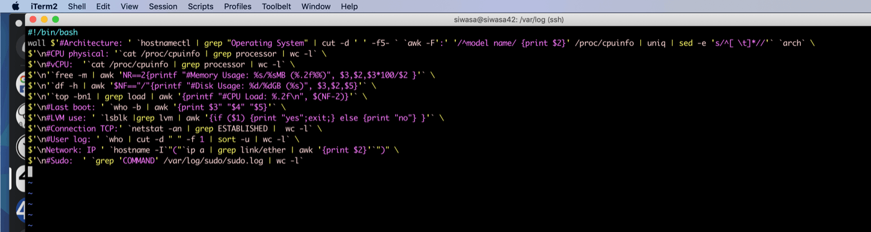Place cursor on the #!/bin/bash line
This screenshot has width=871, height=232.
(53, 32)
